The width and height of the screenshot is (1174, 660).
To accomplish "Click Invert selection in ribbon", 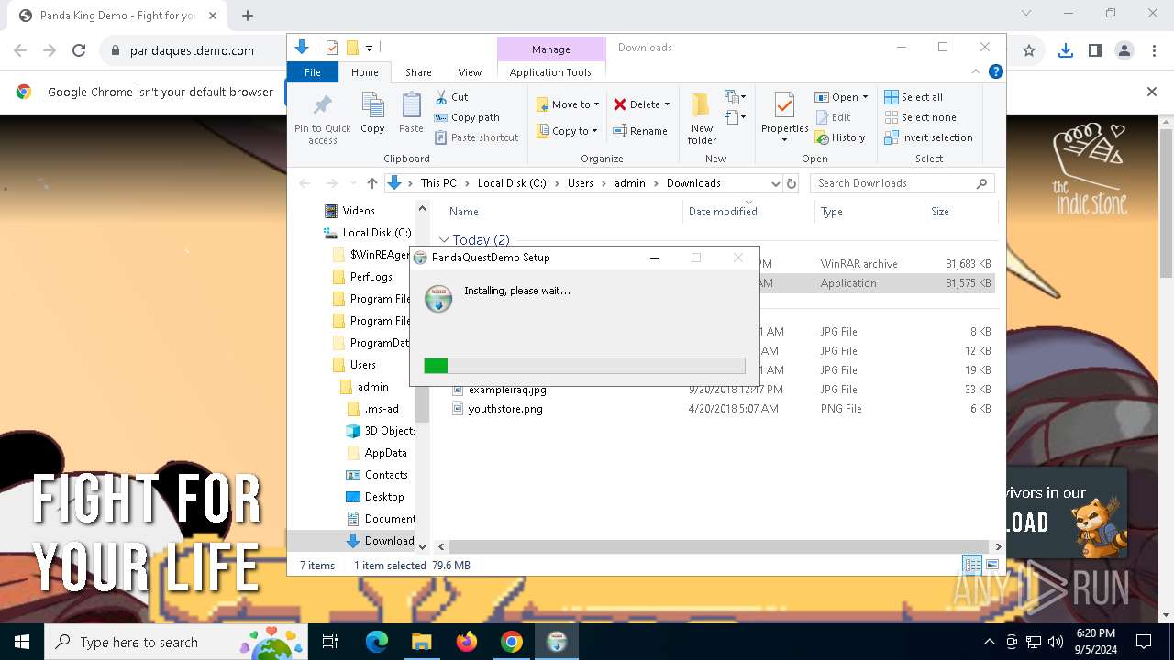I will 928,137.
